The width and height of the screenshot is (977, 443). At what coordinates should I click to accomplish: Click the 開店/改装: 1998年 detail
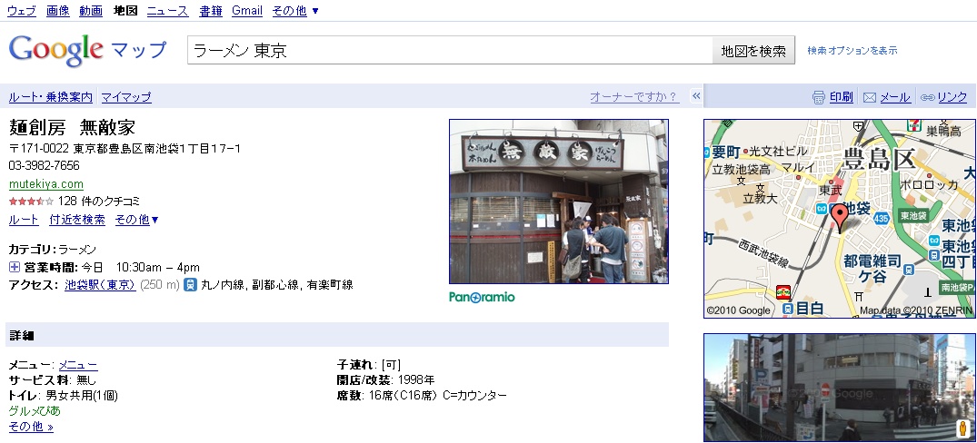pyautogui.click(x=385, y=380)
